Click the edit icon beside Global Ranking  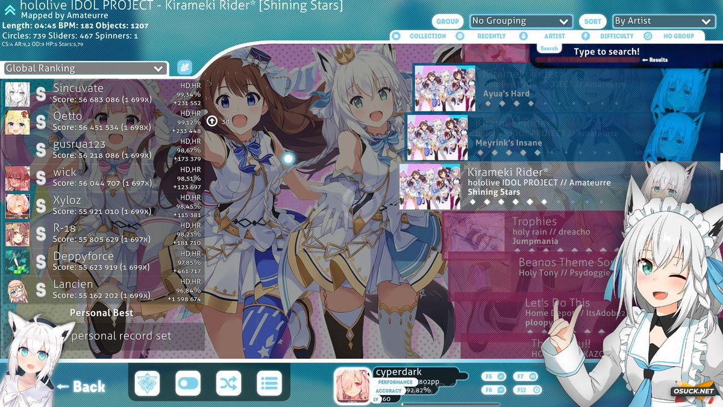184,68
